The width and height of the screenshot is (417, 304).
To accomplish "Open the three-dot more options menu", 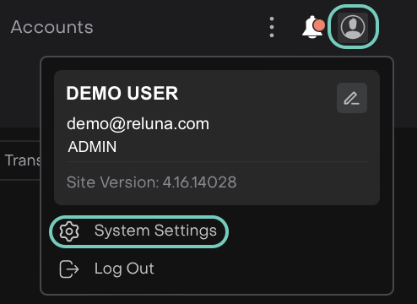I will pos(272,27).
